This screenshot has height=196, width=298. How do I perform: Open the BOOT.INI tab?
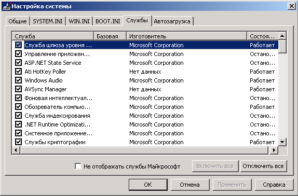click(x=108, y=21)
